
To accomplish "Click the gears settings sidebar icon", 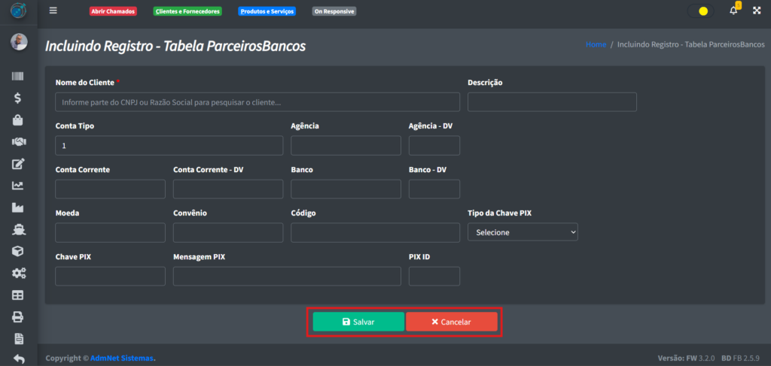I will coord(18,273).
